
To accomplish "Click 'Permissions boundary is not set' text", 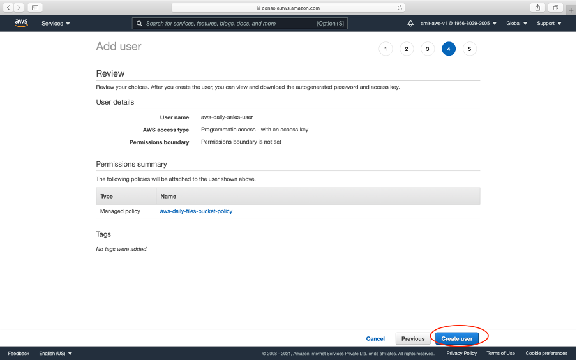I will point(241,142).
